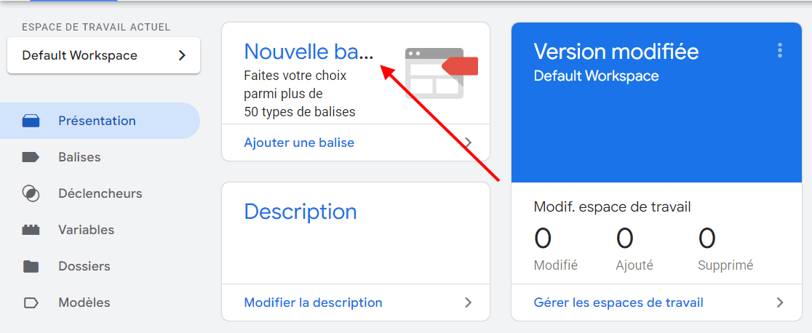Click the chevron beside Modifier la description
The height and width of the screenshot is (333, 812).
(x=469, y=302)
